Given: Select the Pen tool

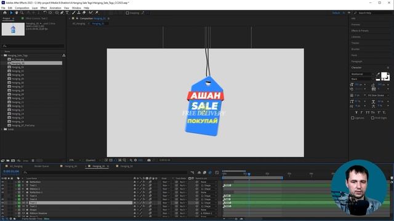Looking at the screenshot, I should pyautogui.click(x=62, y=12).
